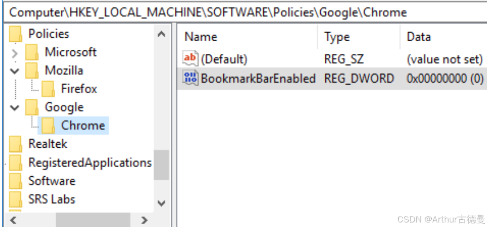This screenshot has width=487, height=227.
Task: Select the Microsoft tree key
Action: pyautogui.click(x=71, y=52)
